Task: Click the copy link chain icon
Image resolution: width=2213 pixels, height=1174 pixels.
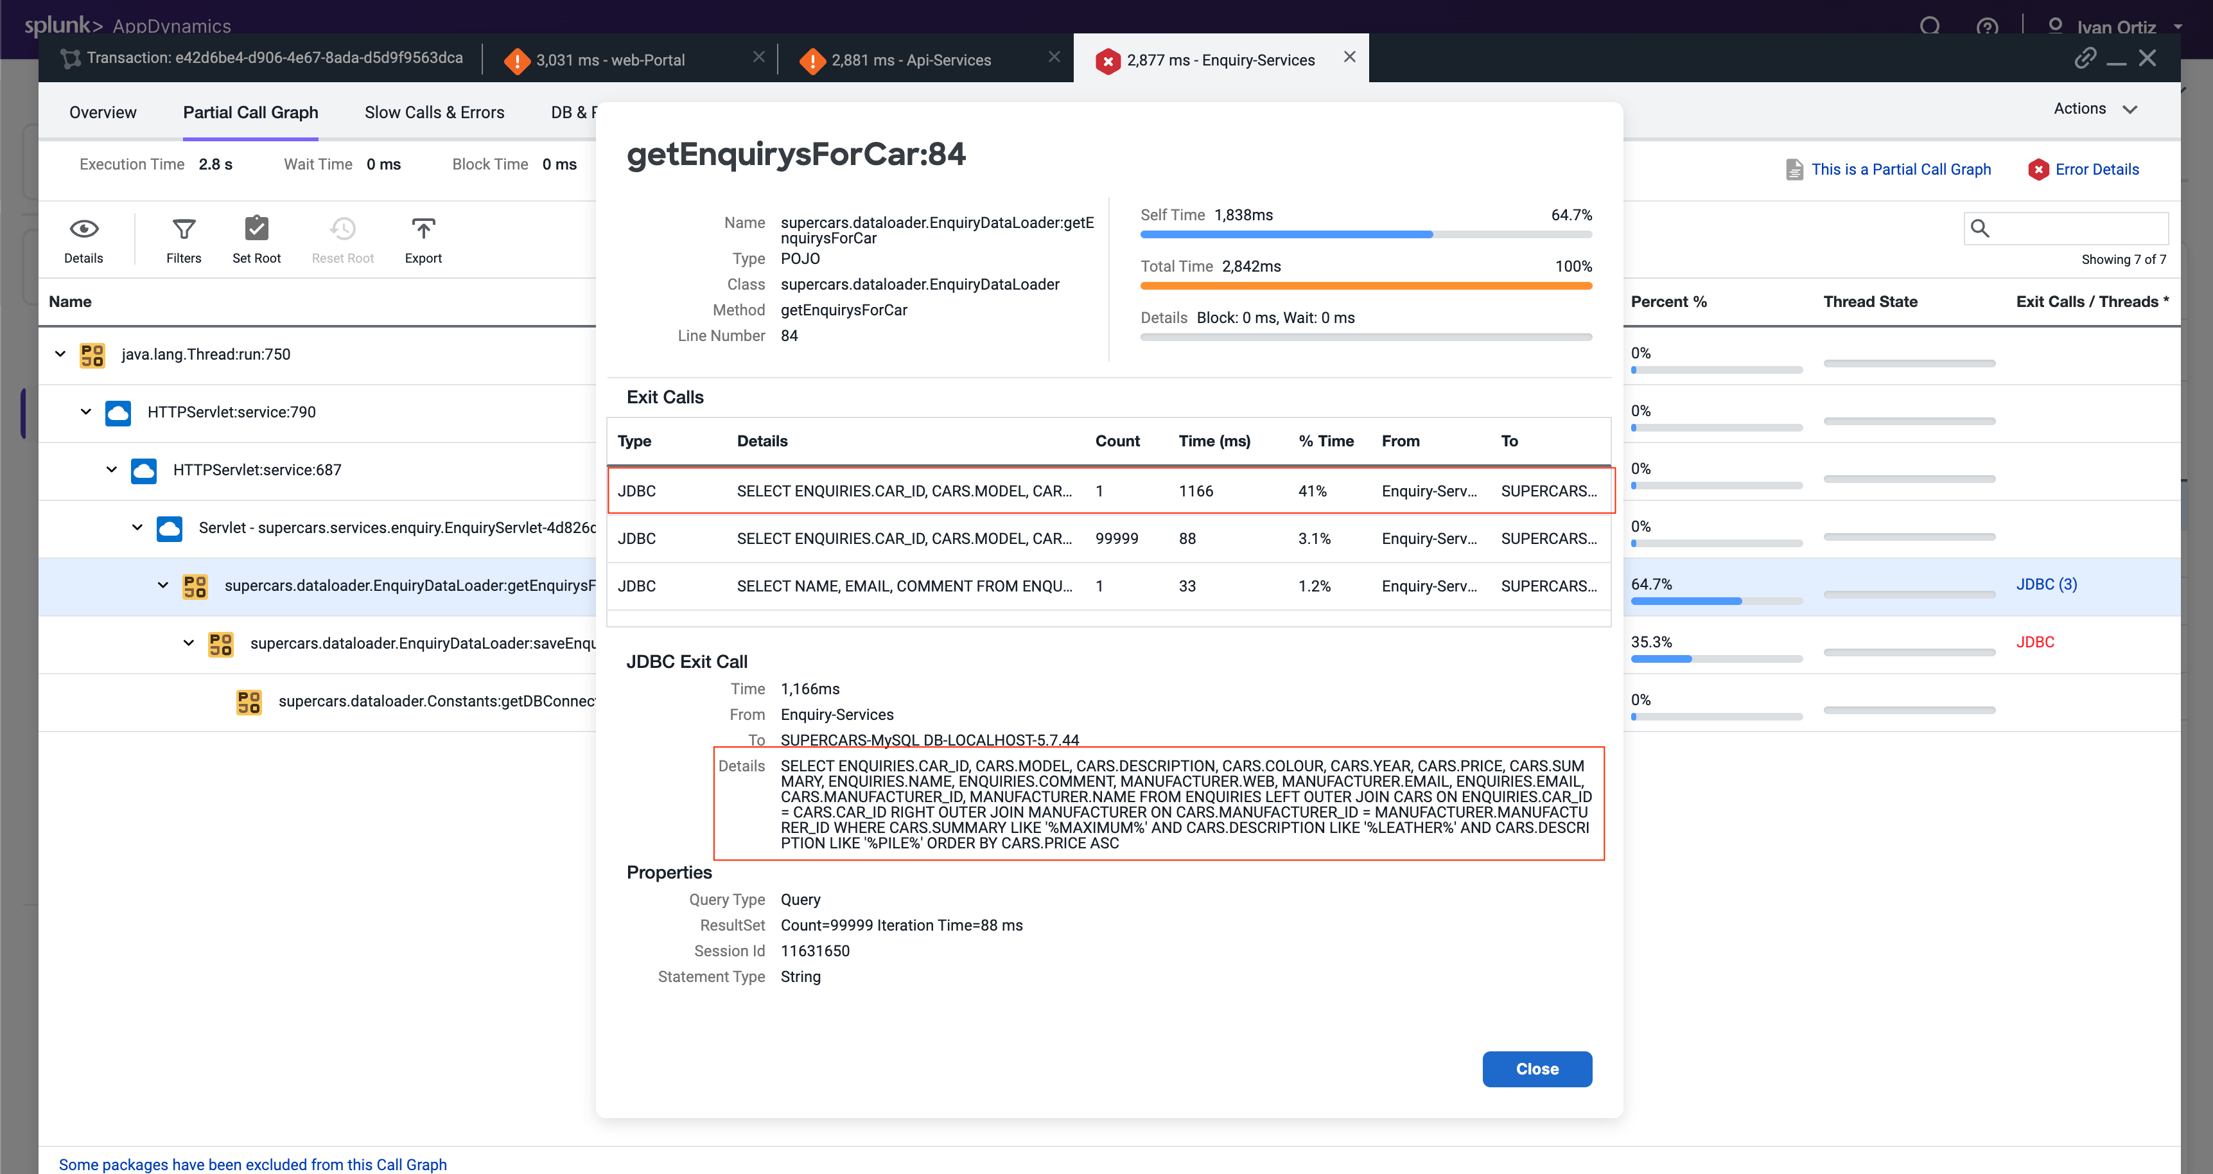Action: click(2085, 58)
